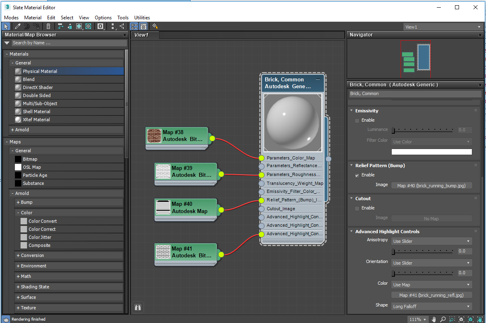
Task: Toggle Show Background in Preview icon
Action: [x=88, y=27]
